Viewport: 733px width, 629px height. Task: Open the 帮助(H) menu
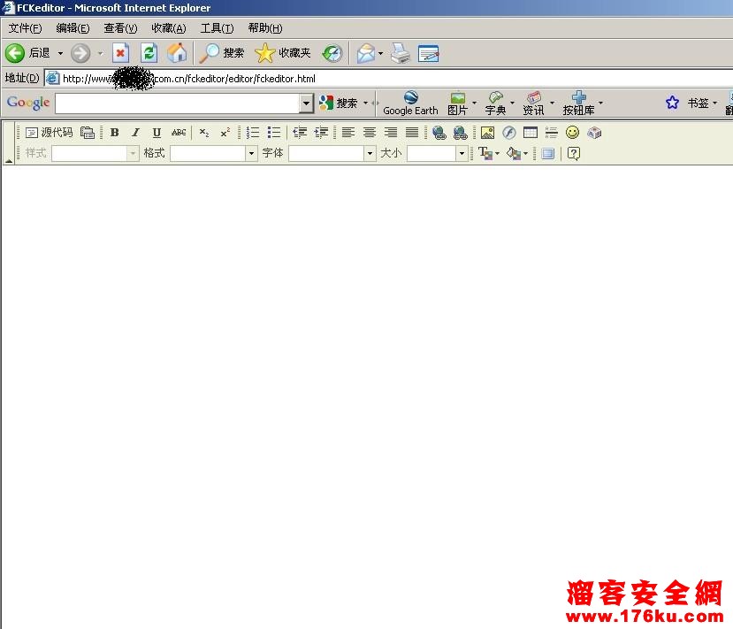(265, 28)
